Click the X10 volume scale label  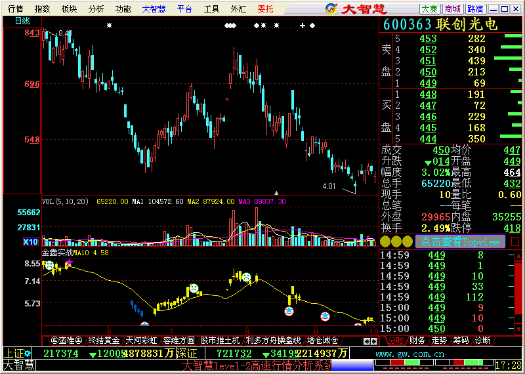[x=30, y=241]
